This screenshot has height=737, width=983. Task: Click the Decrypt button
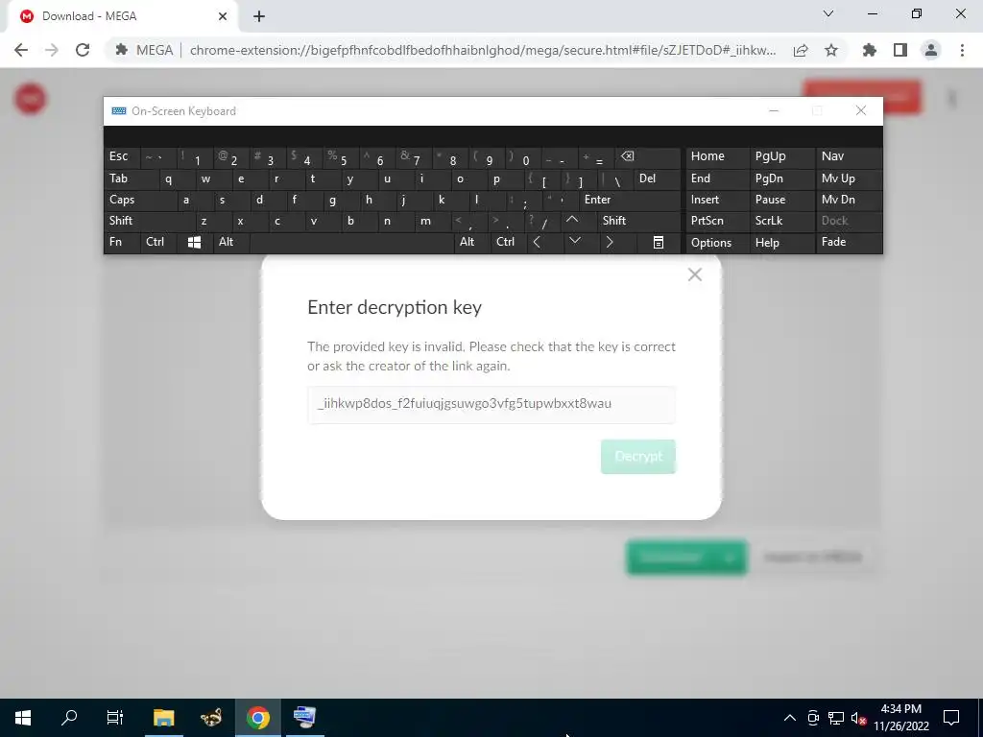(x=637, y=456)
